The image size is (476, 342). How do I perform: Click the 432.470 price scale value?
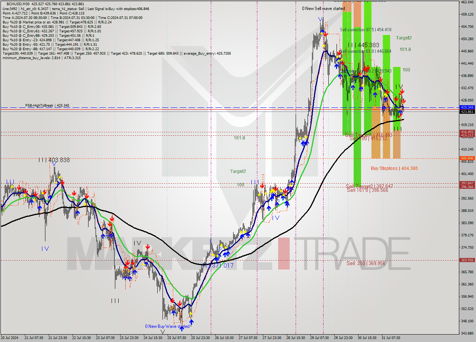pyautogui.click(x=467, y=88)
